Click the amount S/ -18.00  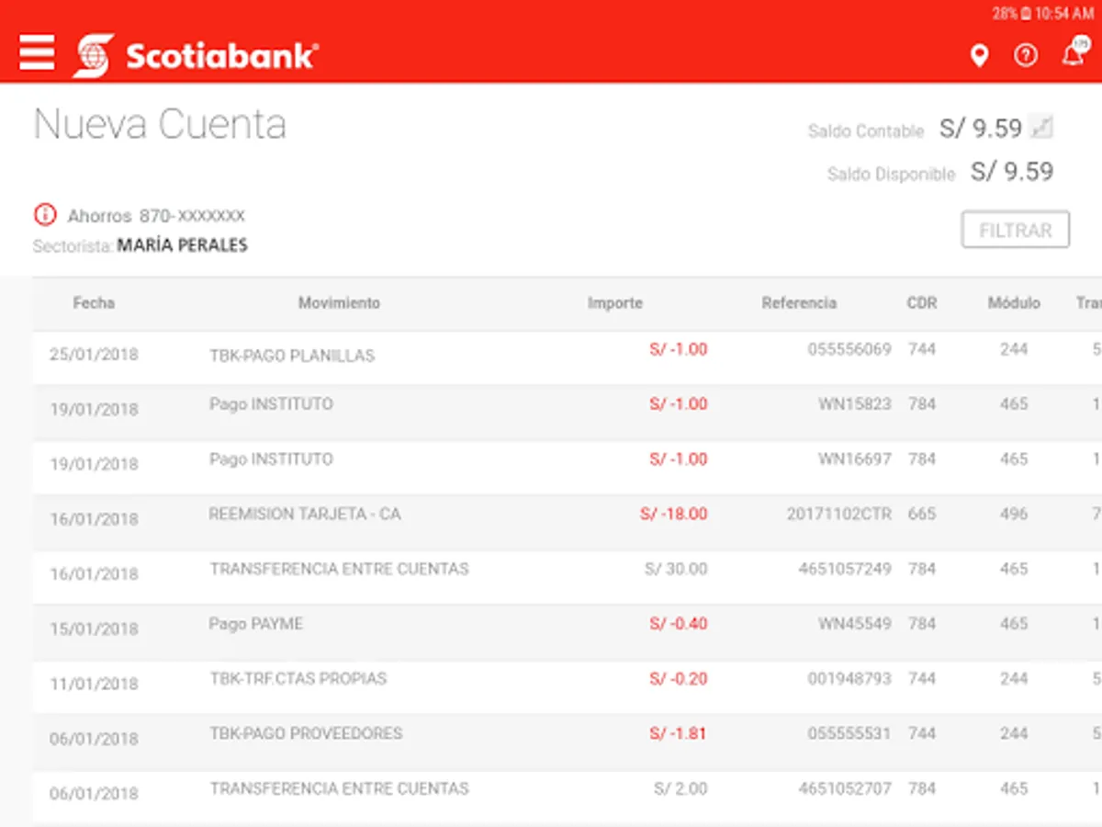pyautogui.click(x=674, y=514)
